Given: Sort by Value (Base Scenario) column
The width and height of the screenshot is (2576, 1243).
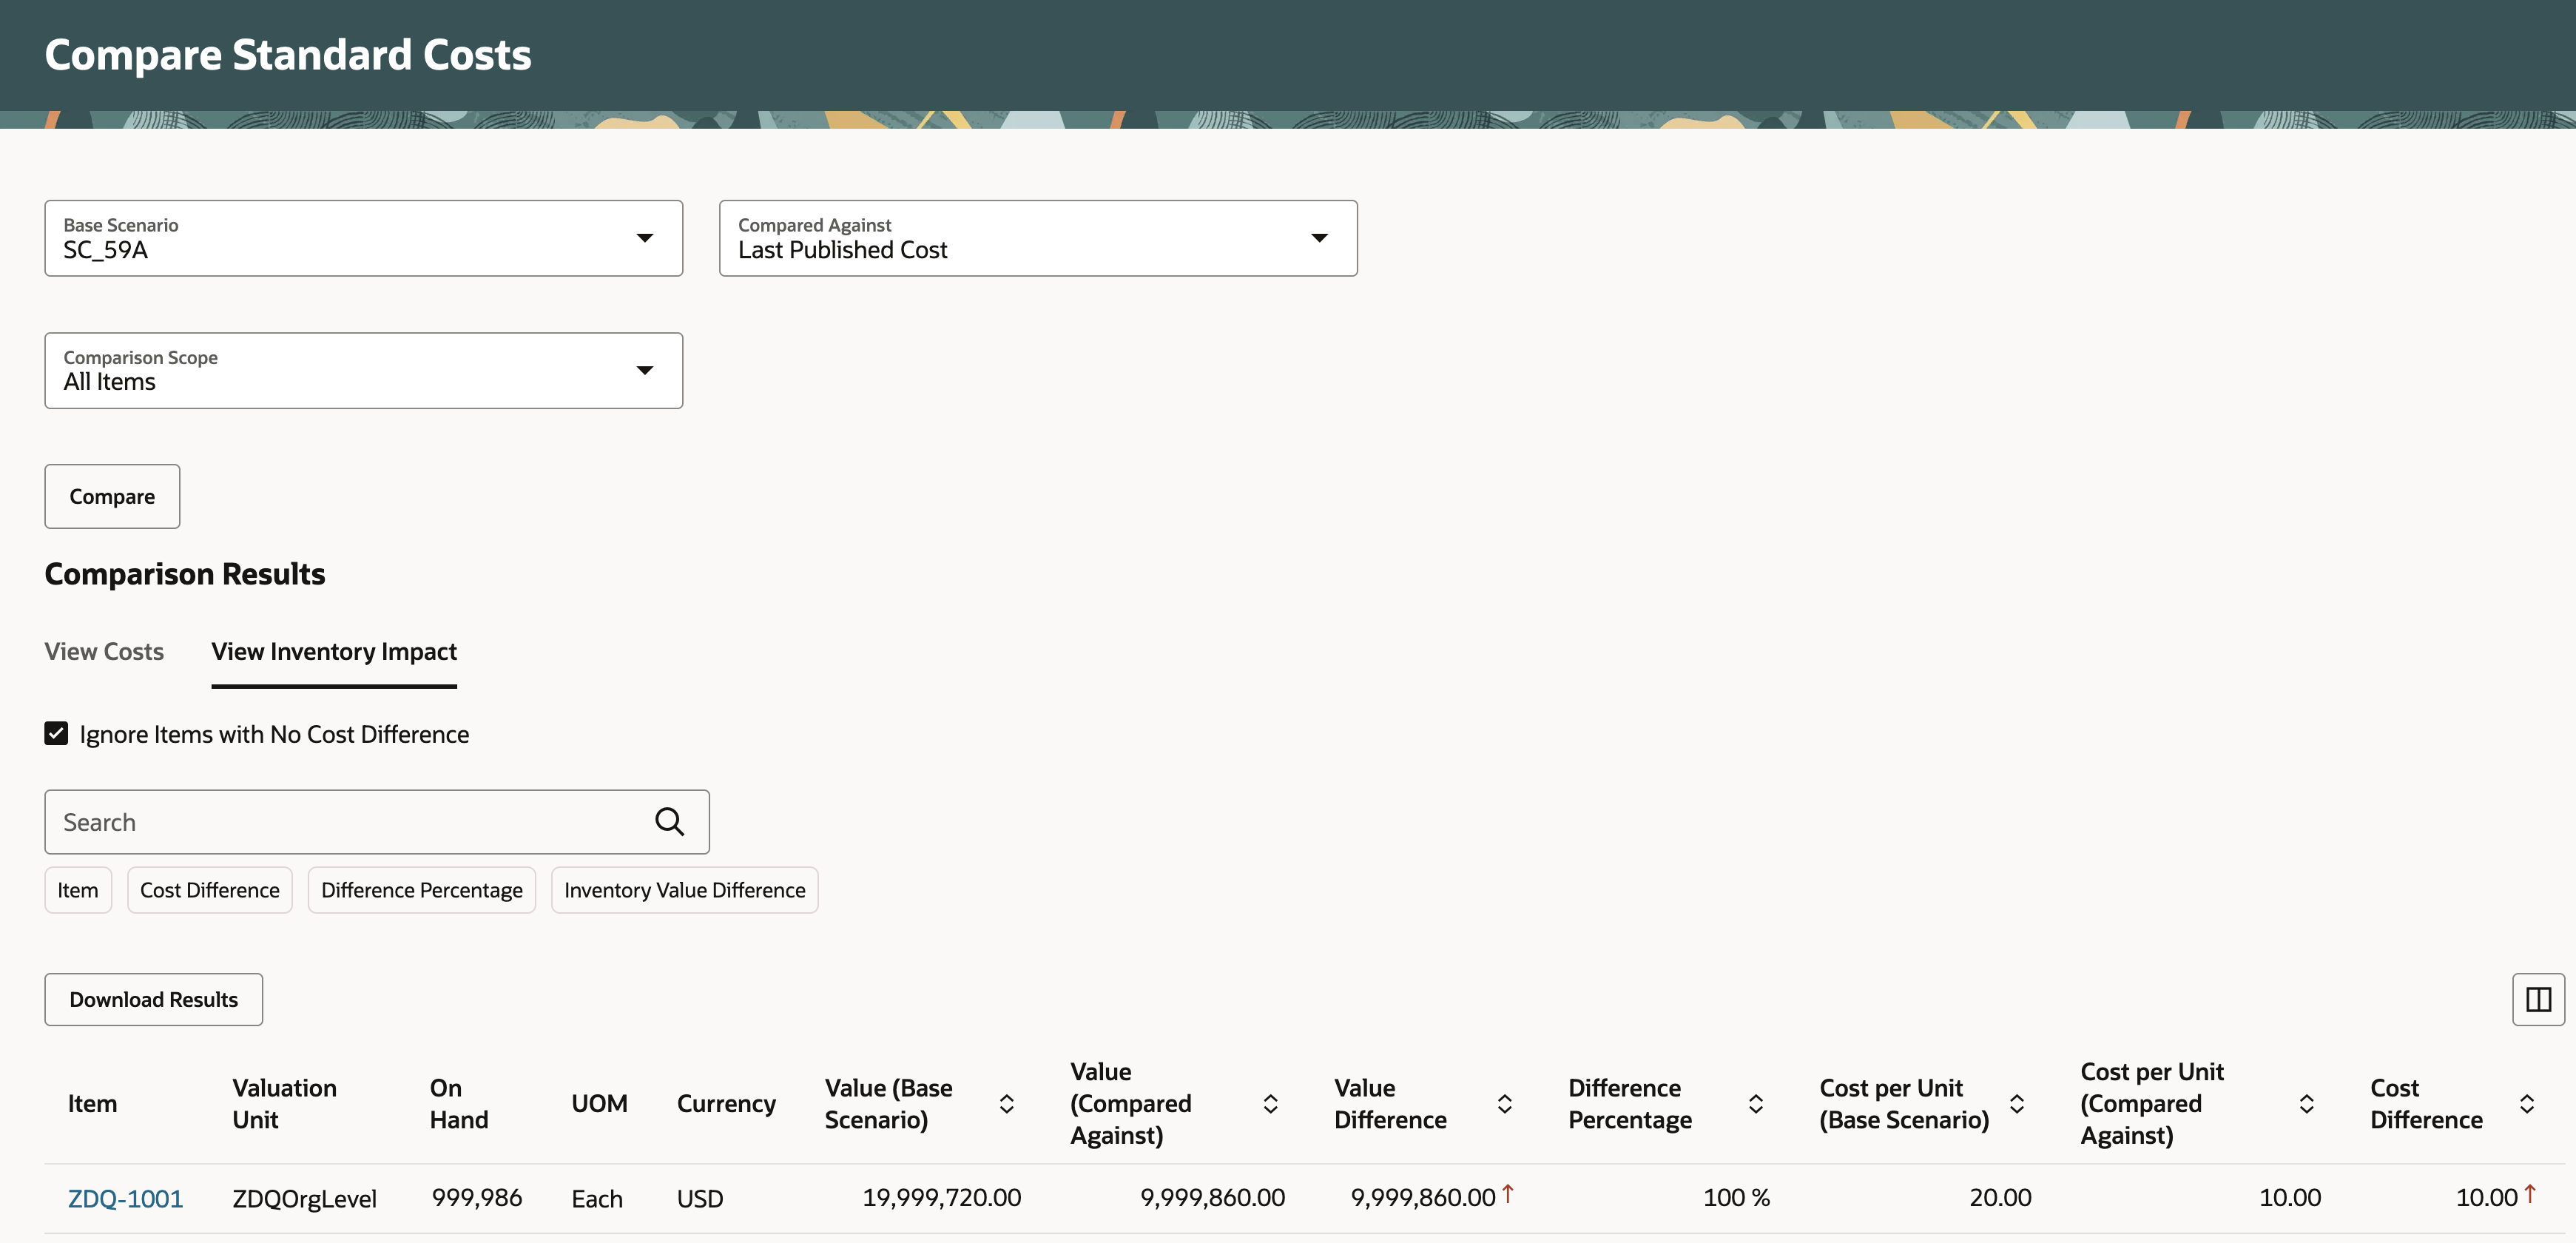Looking at the screenshot, I should click(x=1006, y=1104).
